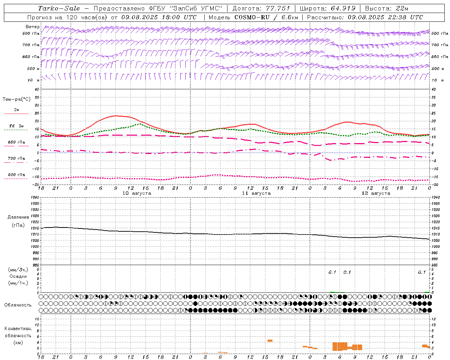Click the "10 августа" date label
The image size is (450, 360).
tap(137, 193)
